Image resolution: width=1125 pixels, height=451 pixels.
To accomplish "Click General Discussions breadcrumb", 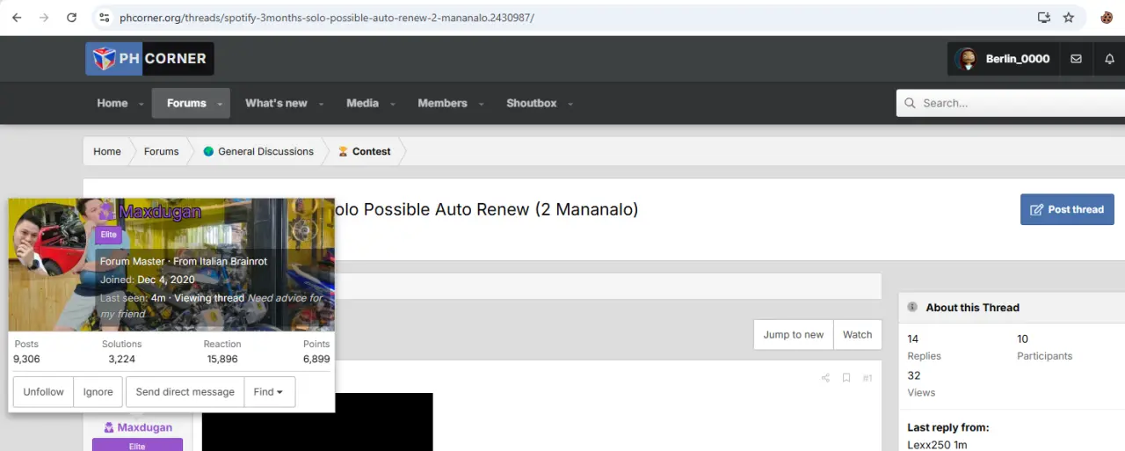I will pos(265,151).
